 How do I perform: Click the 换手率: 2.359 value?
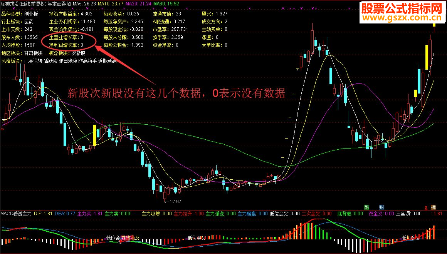coord(168,37)
